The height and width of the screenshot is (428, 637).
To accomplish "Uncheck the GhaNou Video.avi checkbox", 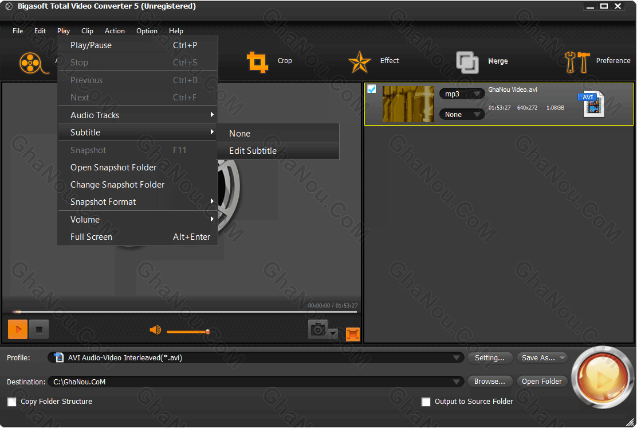I will 372,89.
